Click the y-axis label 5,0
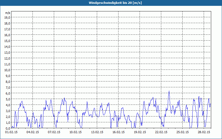Screen dimensions: 222x139 pyautogui.click(x=8, y=99)
